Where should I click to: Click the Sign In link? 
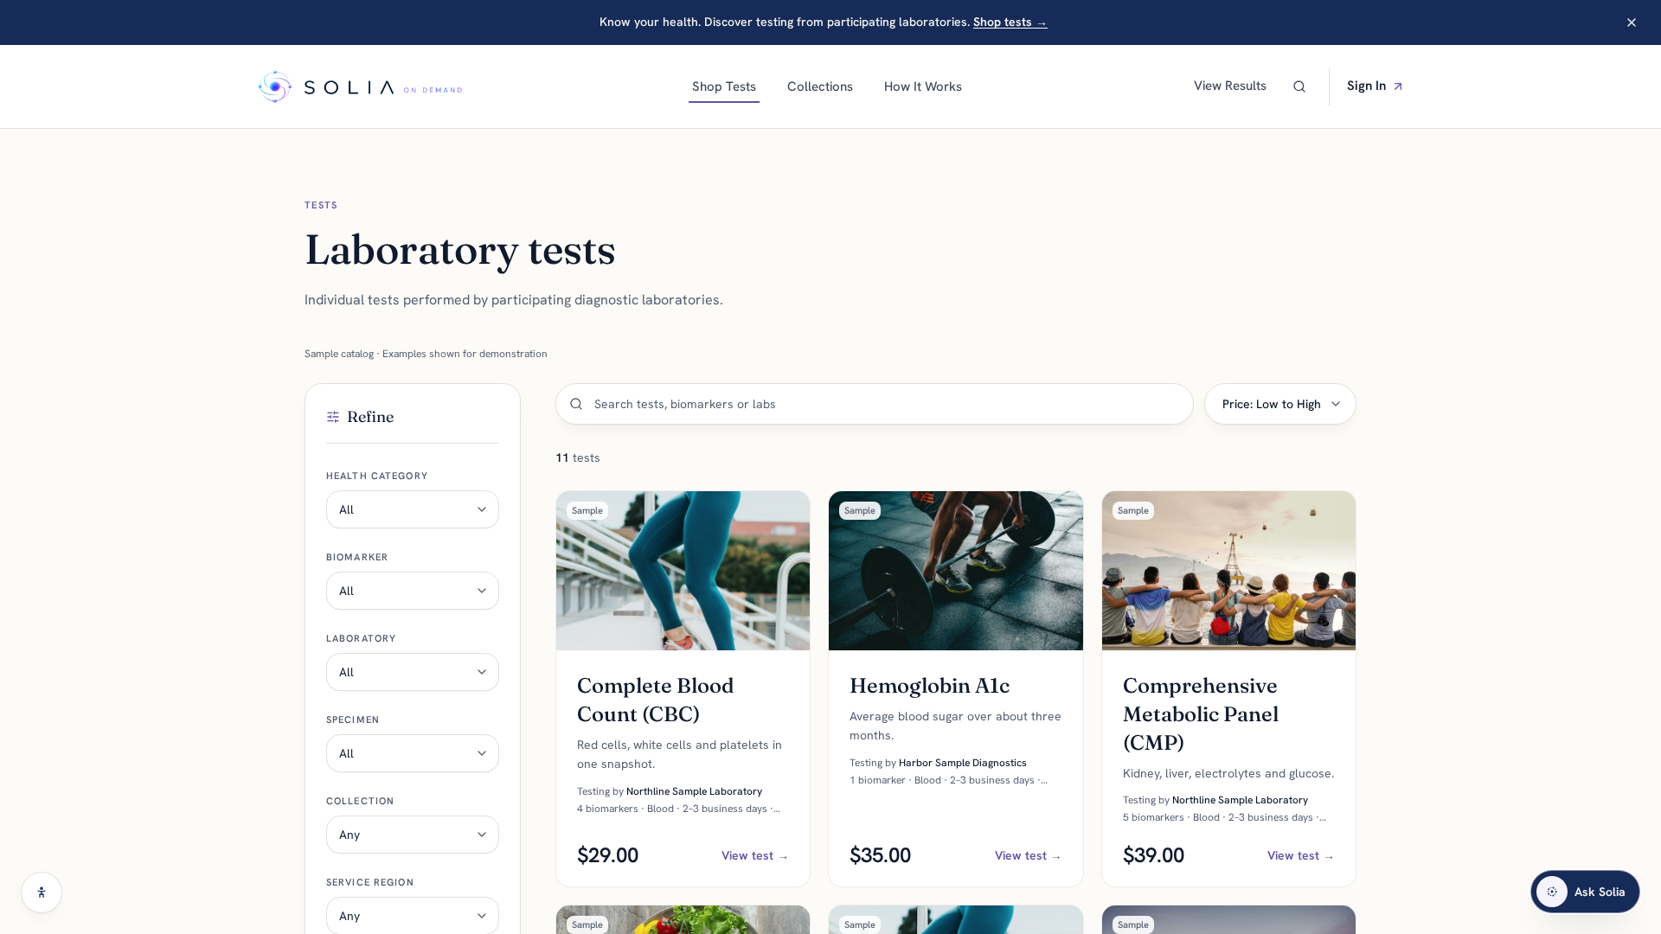click(1375, 86)
